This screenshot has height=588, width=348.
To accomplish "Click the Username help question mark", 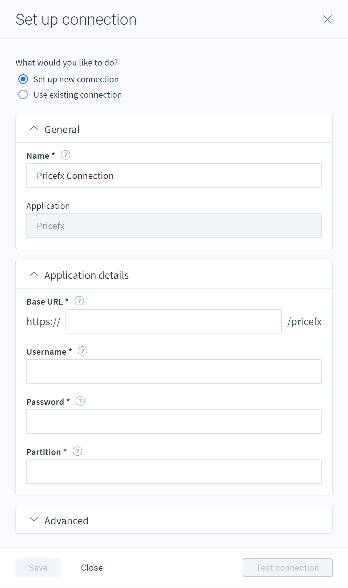I will click(83, 351).
